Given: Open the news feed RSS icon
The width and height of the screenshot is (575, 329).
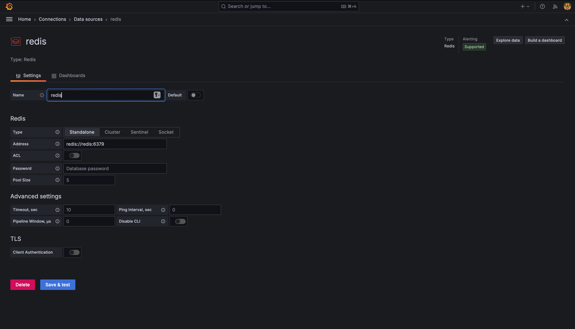Looking at the screenshot, I should 555,6.
